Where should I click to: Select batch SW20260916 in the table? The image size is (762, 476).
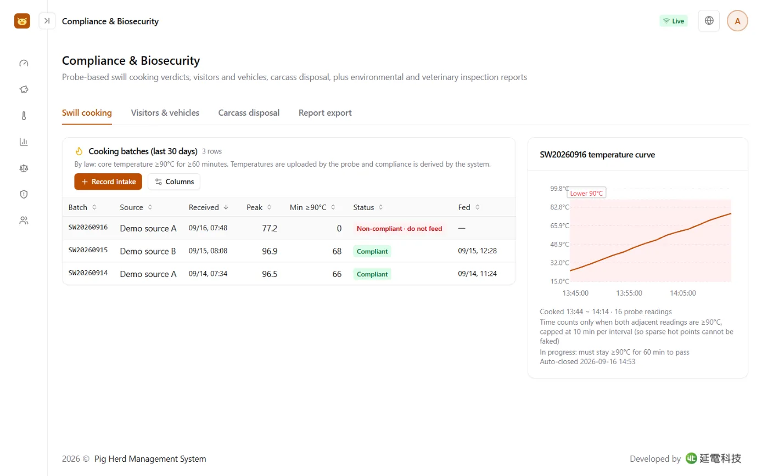[289, 228]
